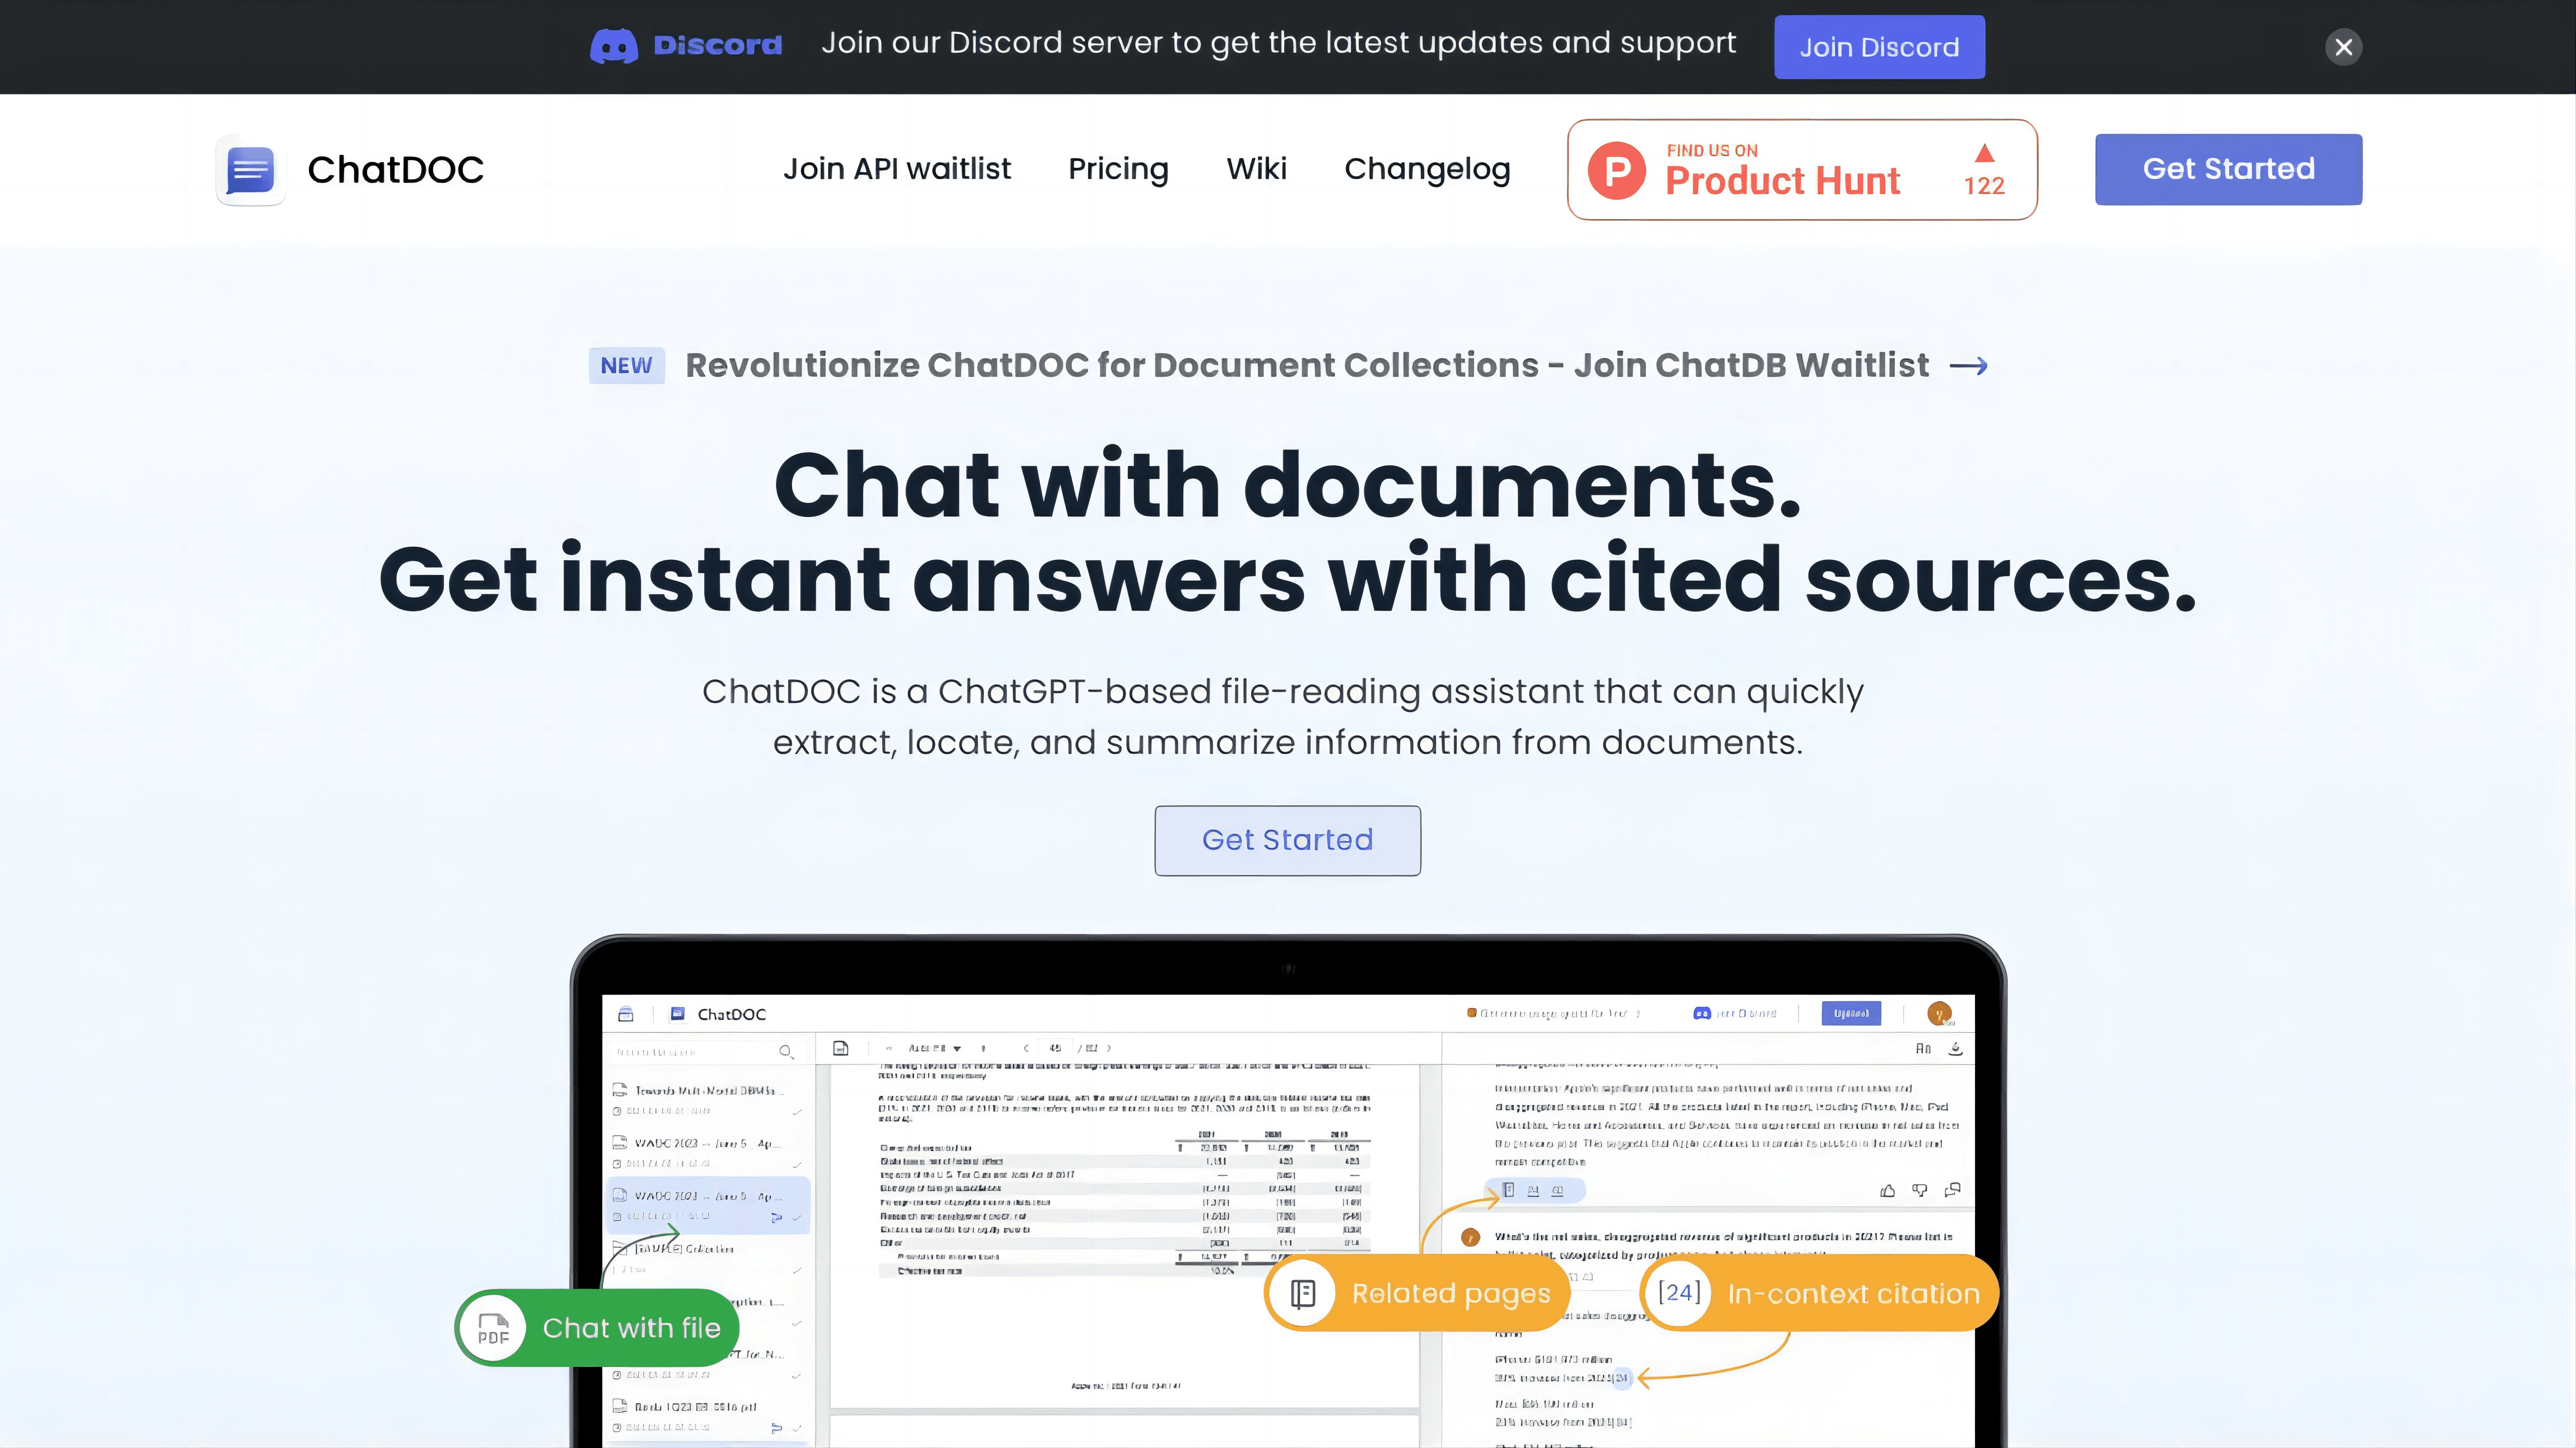Click the user avatar in app preview
This screenshot has height=1448, width=2576.
[x=1939, y=1013]
